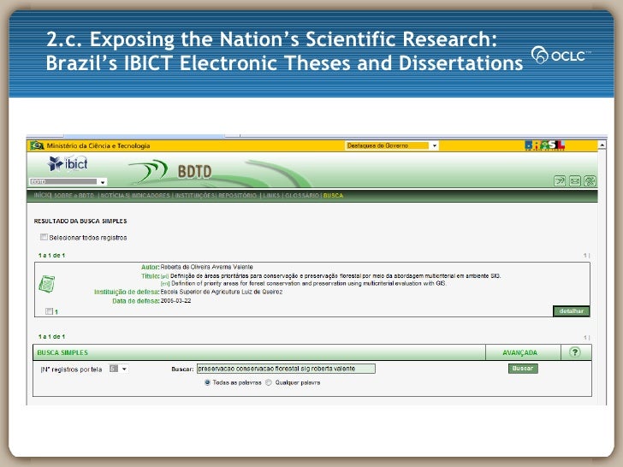Check the record 1 checkbox
This screenshot has width=623, height=467.
[x=49, y=311]
